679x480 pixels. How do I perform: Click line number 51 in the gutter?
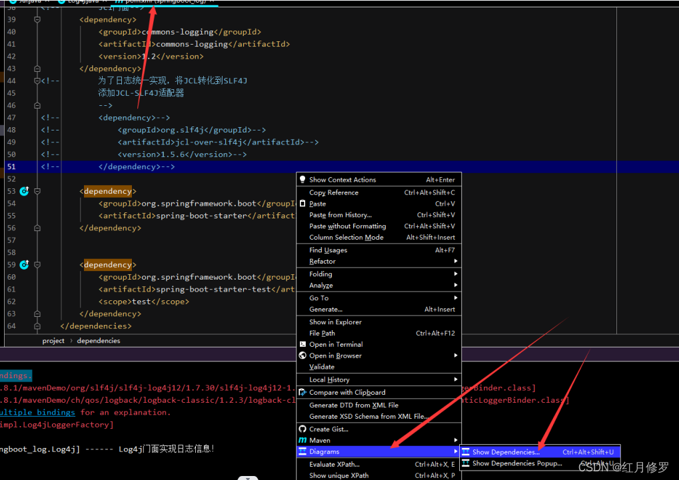pyautogui.click(x=11, y=166)
